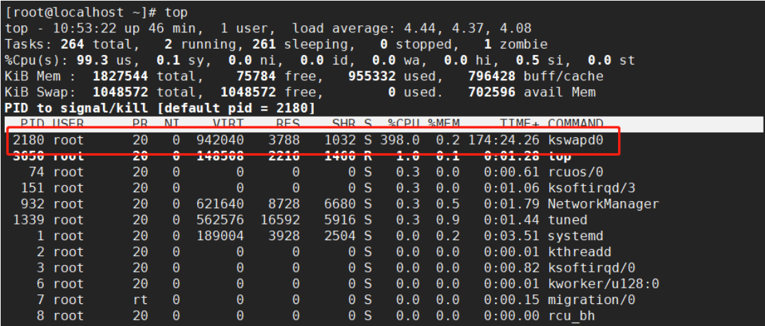The image size is (765, 326).
Task: Click the KiB Mem total value 1827544
Action: pyautogui.click(x=120, y=76)
